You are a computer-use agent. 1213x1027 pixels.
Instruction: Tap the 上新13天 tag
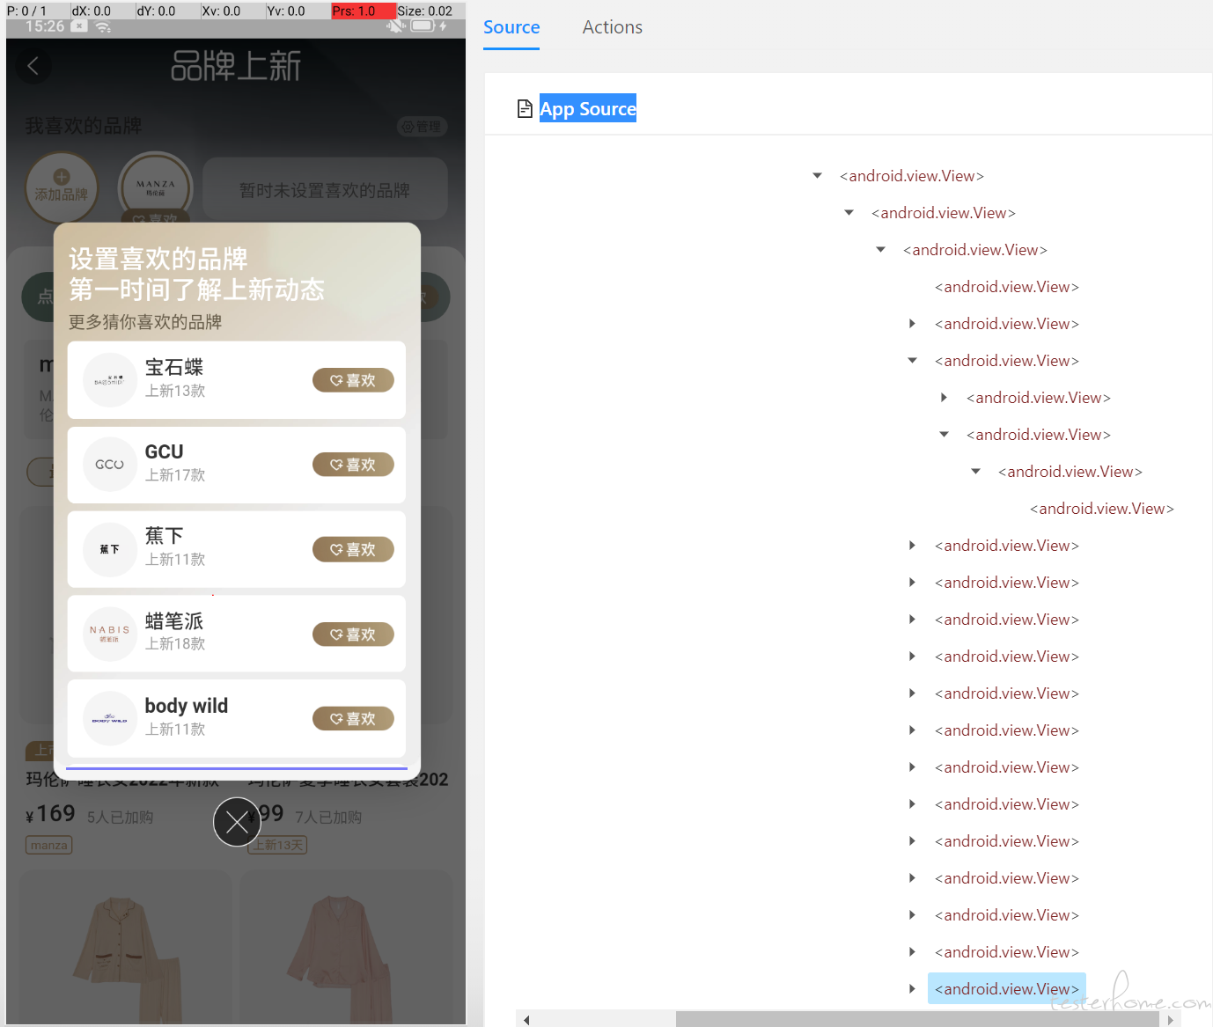point(278,845)
